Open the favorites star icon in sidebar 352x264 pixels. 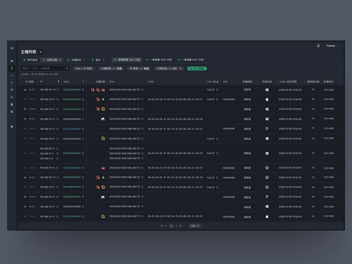[x=12, y=127]
